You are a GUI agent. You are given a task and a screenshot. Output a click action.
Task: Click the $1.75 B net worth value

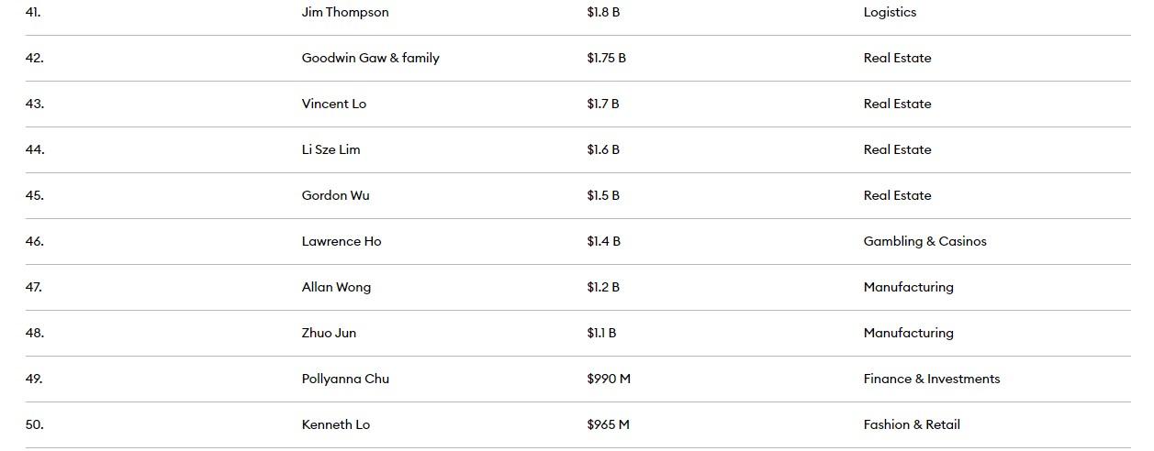point(606,58)
